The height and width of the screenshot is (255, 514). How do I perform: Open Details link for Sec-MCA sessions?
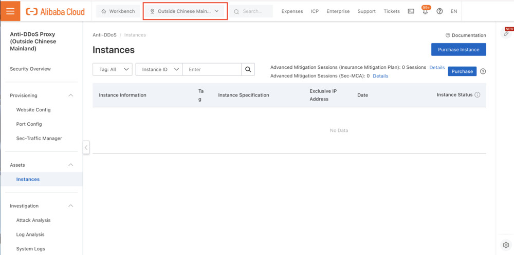(x=380, y=76)
